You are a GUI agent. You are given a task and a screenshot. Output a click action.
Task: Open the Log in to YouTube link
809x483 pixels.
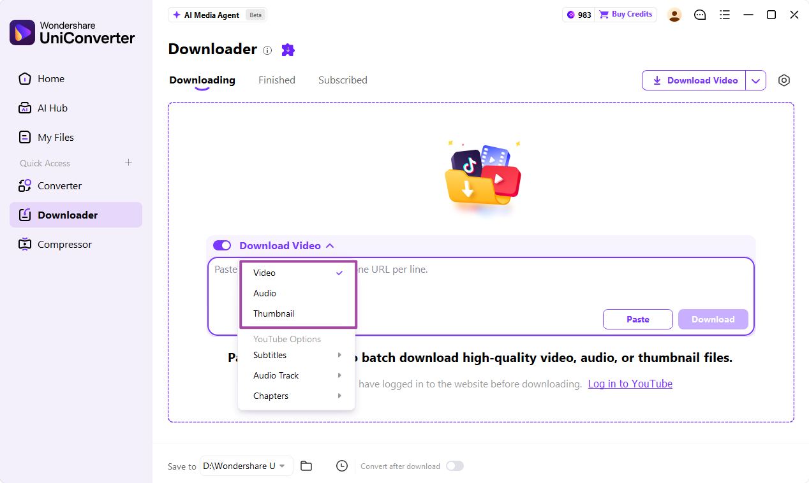pyautogui.click(x=630, y=384)
